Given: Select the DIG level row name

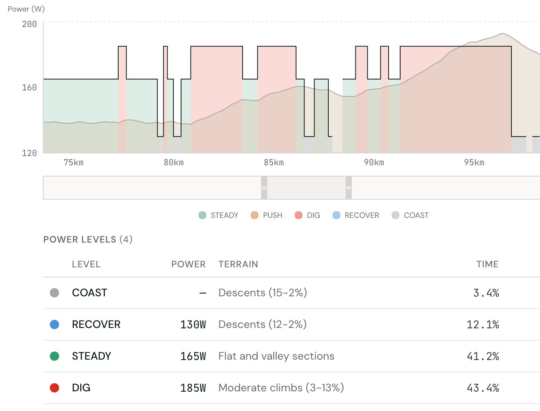Looking at the screenshot, I should click(x=81, y=388).
